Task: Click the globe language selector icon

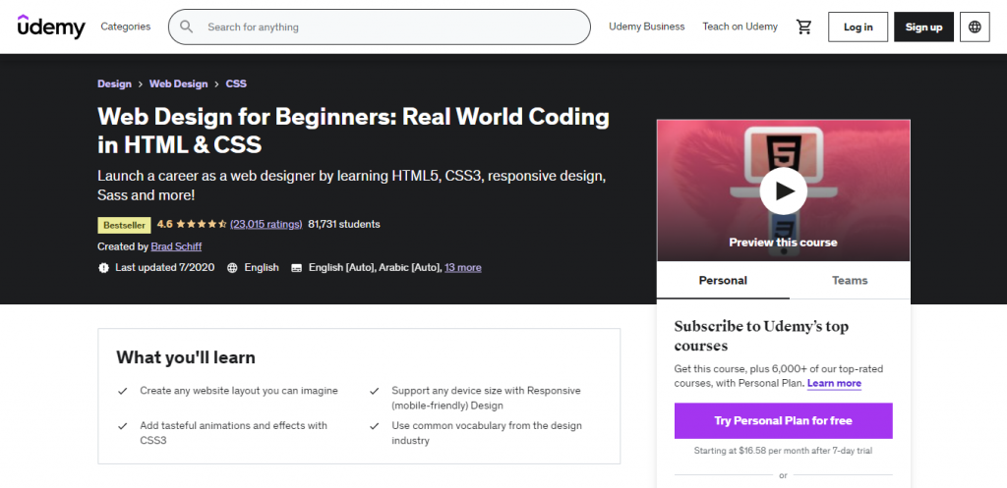Action: click(x=975, y=27)
